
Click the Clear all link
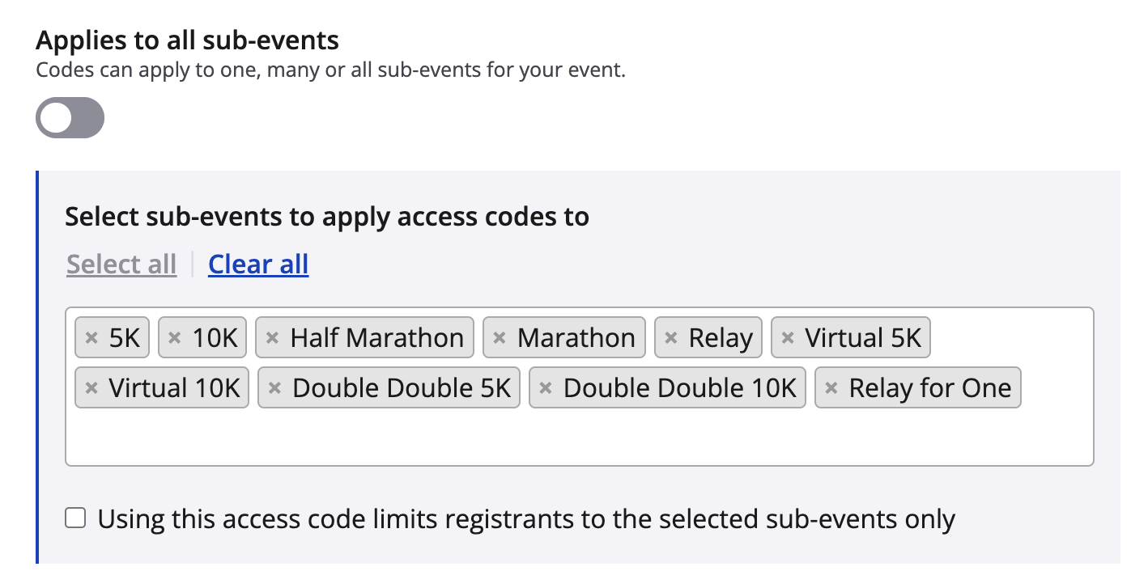click(x=258, y=264)
